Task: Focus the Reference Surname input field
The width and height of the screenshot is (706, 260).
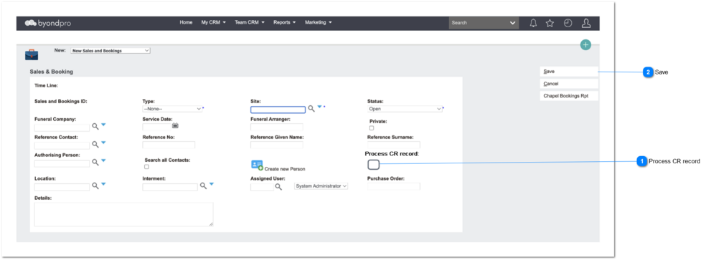Action: (x=393, y=145)
